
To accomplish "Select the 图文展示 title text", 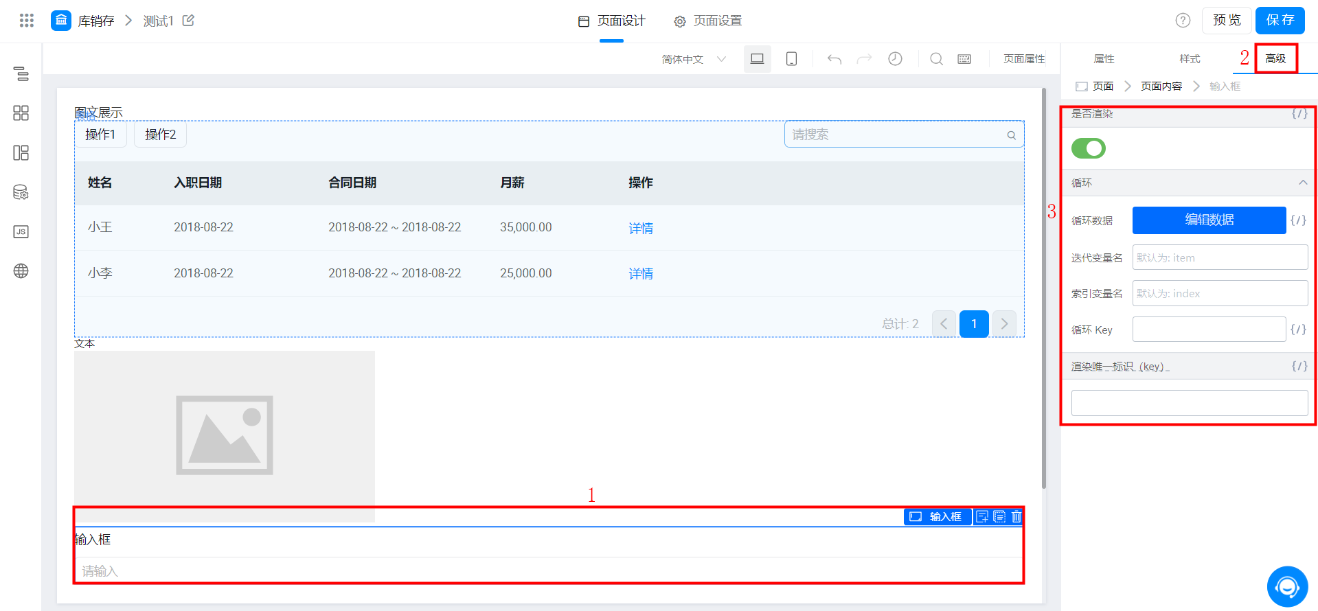I will (x=98, y=112).
